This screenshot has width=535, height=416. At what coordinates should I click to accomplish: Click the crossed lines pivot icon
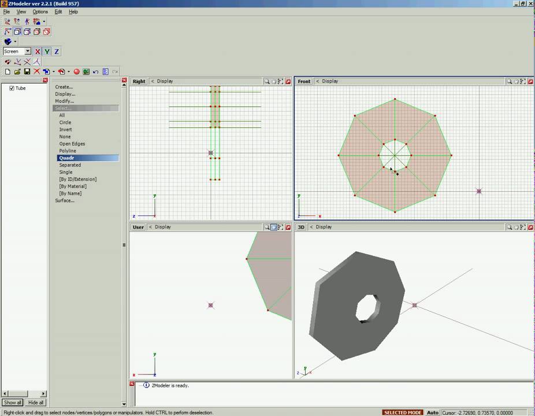point(27,62)
